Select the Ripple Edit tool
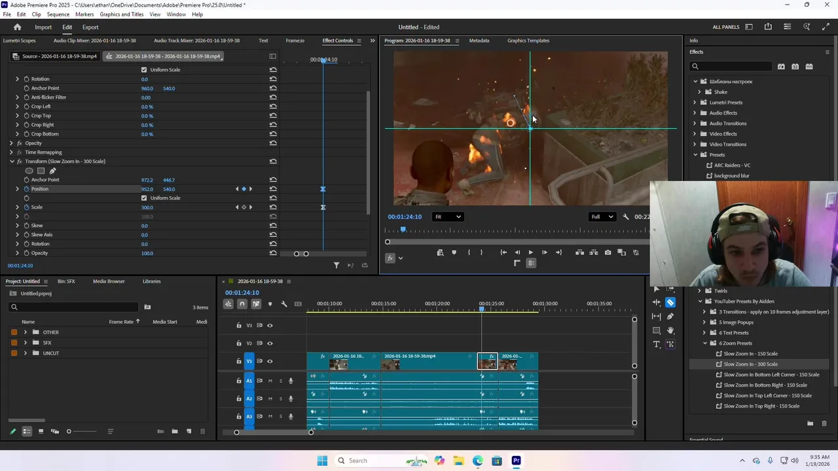 [x=657, y=302]
